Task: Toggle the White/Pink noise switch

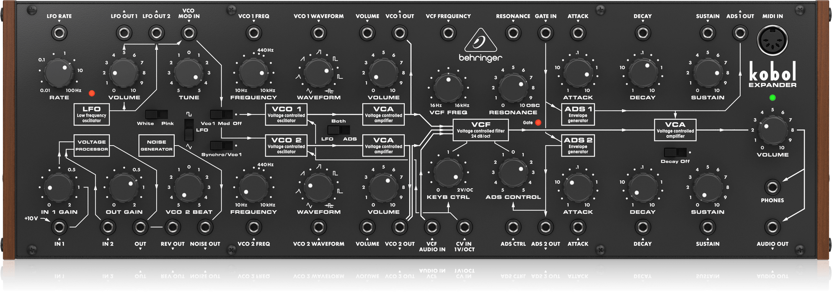Action: (x=156, y=114)
